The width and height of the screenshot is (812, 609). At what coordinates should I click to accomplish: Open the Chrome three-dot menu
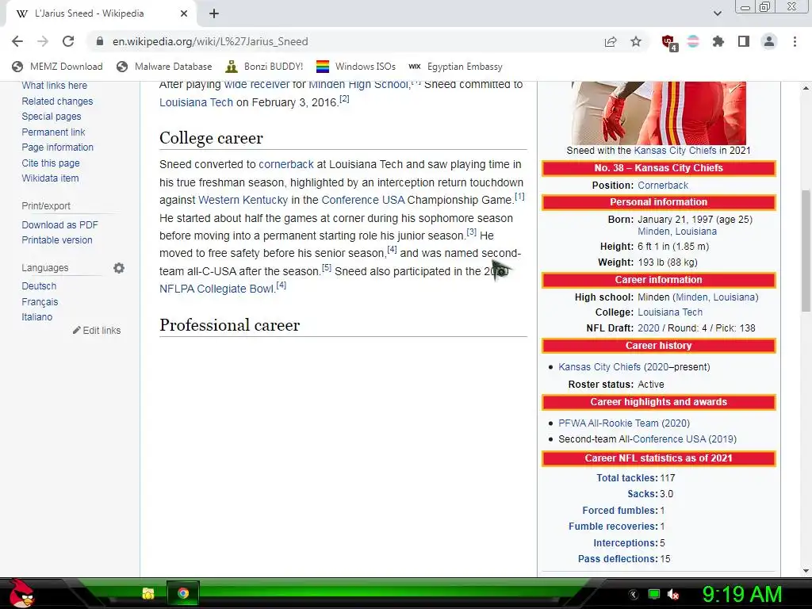tap(795, 41)
